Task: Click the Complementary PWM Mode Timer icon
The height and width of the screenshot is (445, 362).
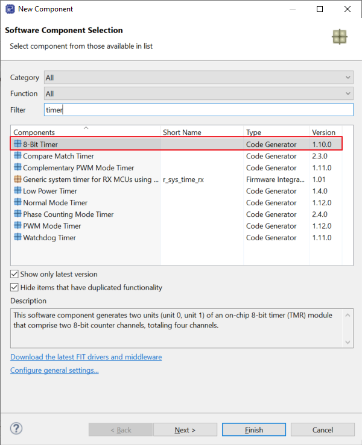Action: 17,167
